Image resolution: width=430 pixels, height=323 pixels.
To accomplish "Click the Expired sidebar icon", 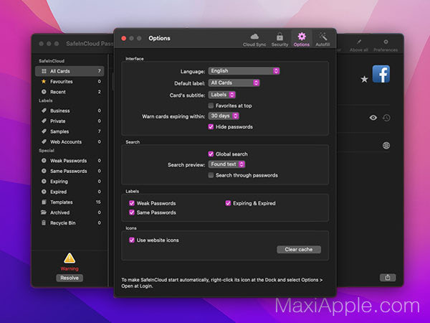I will click(x=44, y=192).
